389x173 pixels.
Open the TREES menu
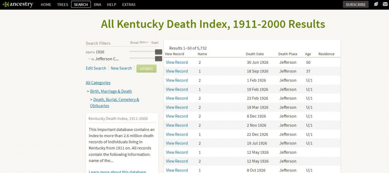coord(63,5)
